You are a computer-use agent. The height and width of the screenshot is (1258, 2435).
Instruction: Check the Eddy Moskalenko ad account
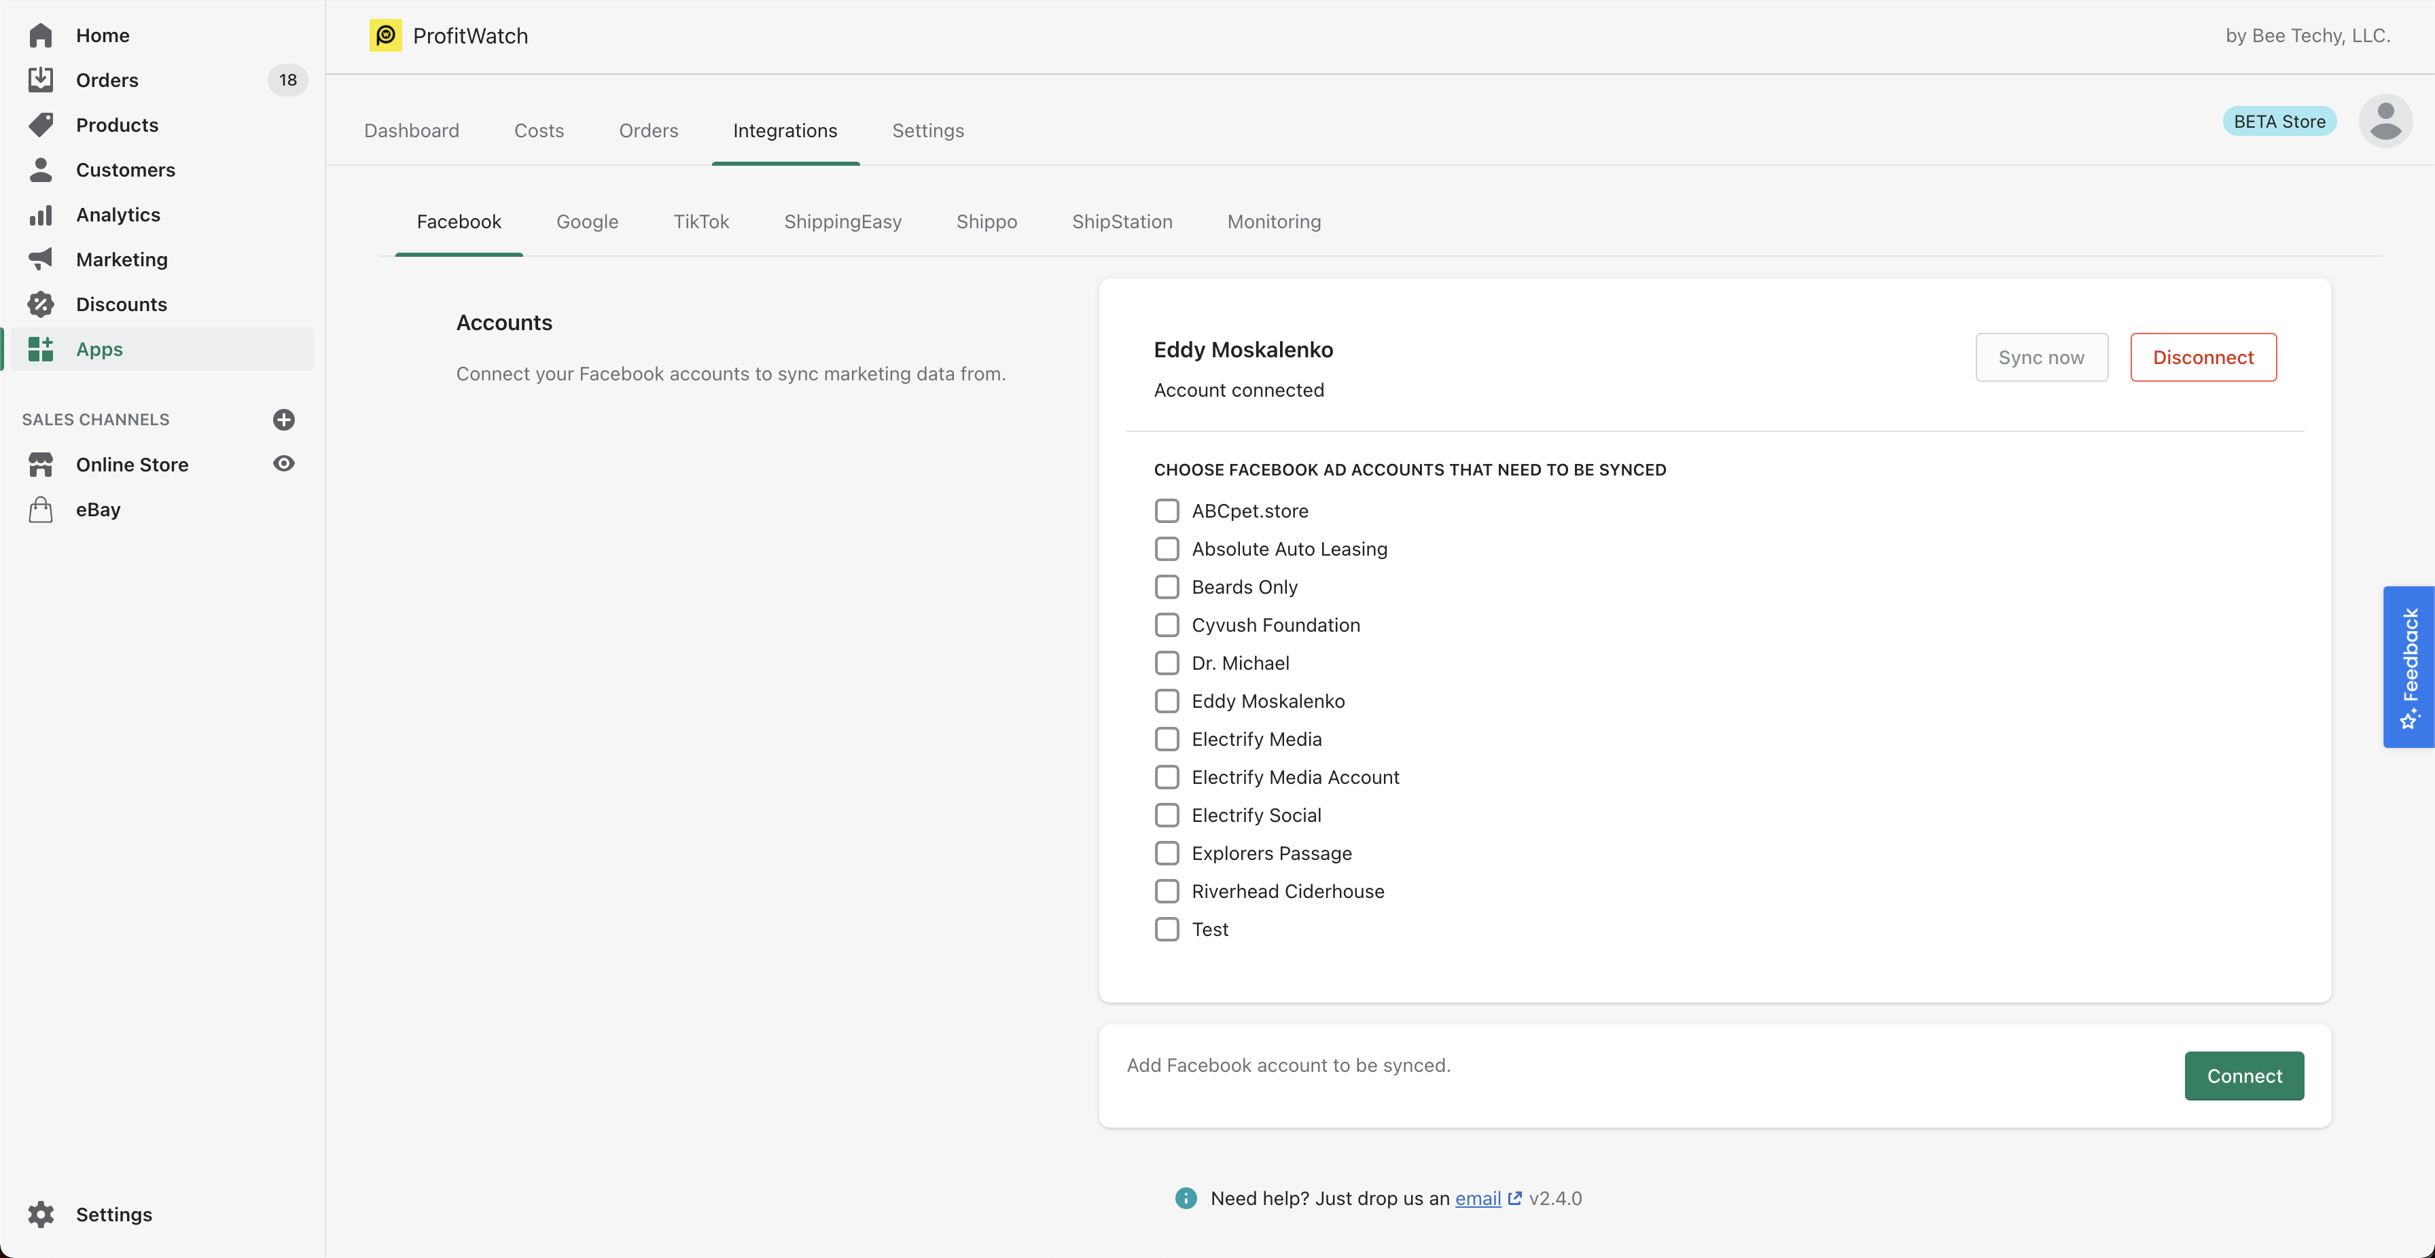coord(1167,700)
